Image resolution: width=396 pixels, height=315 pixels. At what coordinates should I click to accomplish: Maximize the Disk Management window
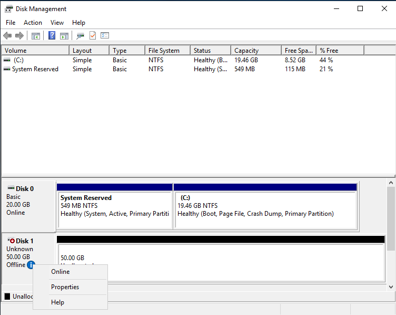pyautogui.click(x=360, y=8)
